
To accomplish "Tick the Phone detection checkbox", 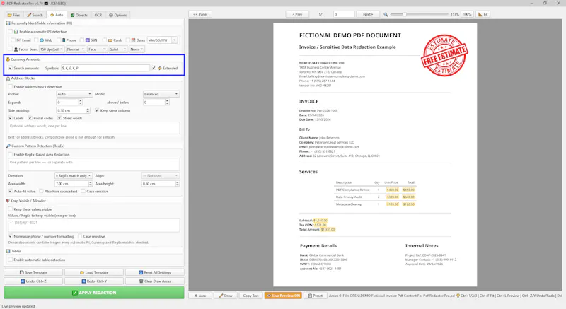I will pyautogui.click(x=59, y=40).
